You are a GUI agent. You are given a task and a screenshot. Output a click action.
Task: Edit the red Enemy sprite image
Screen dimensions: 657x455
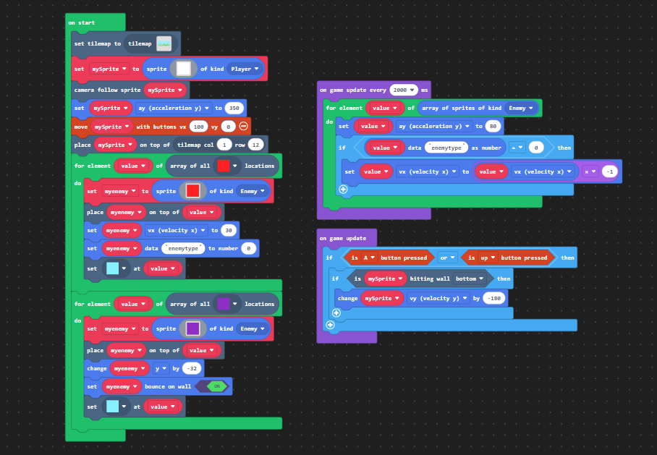(192, 191)
